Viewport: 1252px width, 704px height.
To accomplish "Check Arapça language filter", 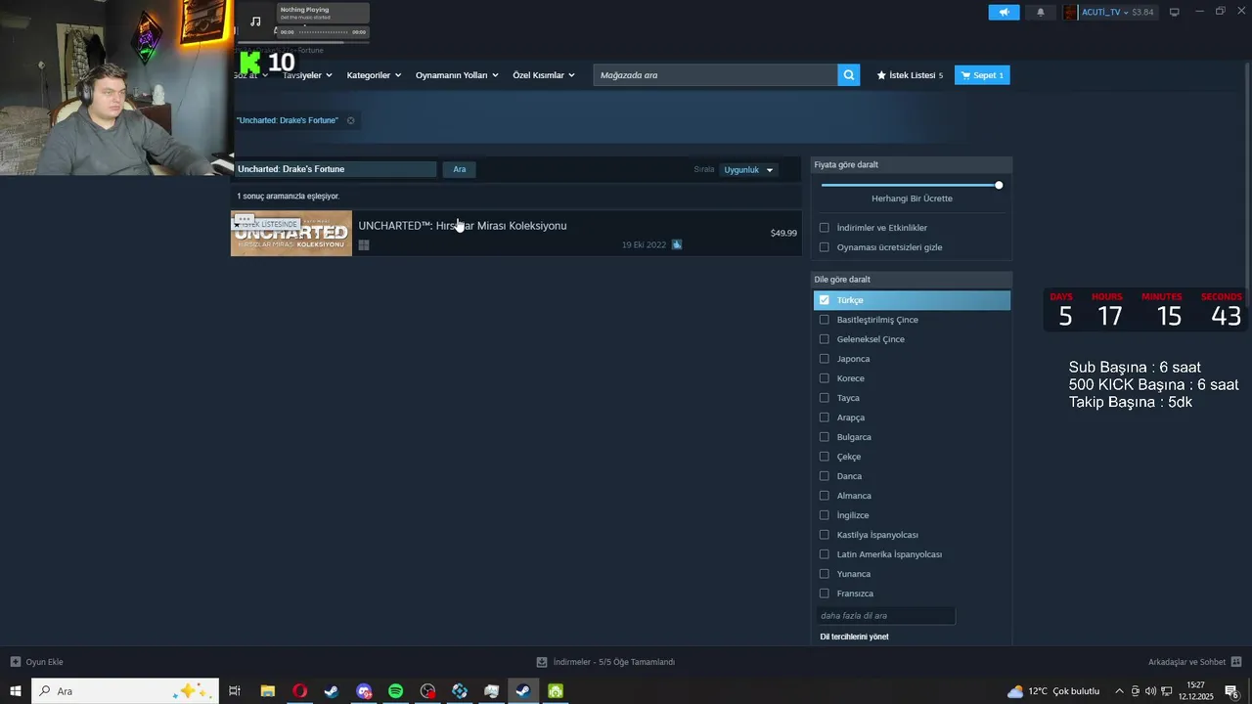I will [x=824, y=418].
